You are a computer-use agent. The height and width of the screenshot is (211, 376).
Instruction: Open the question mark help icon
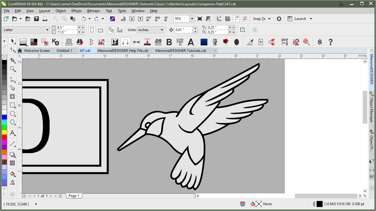pyautogui.click(x=330, y=42)
